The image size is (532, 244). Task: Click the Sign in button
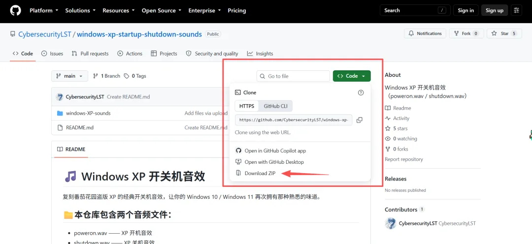pos(466,10)
